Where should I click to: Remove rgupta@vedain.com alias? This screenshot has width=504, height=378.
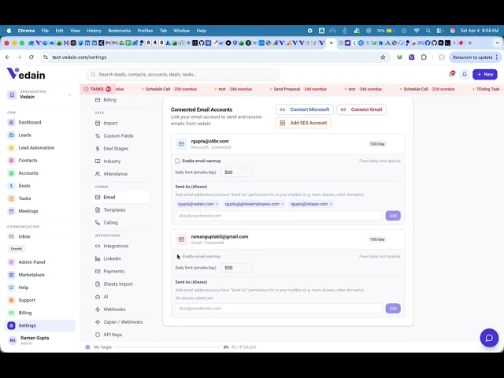click(217, 204)
